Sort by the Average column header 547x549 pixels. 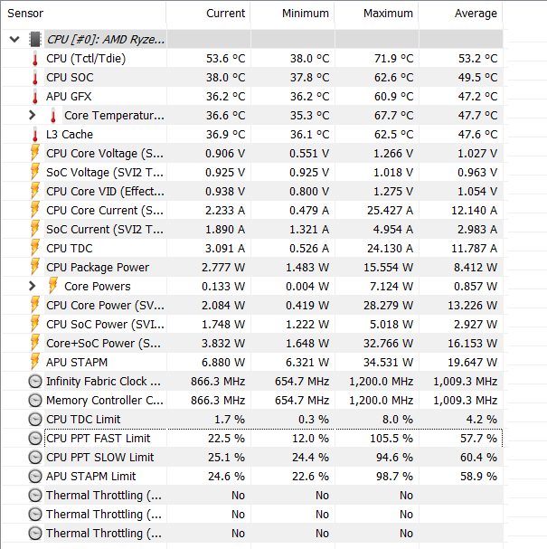(460, 14)
